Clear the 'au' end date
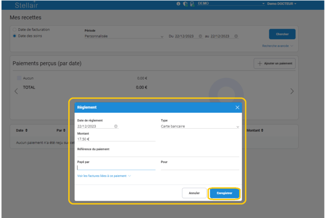 point(236,36)
